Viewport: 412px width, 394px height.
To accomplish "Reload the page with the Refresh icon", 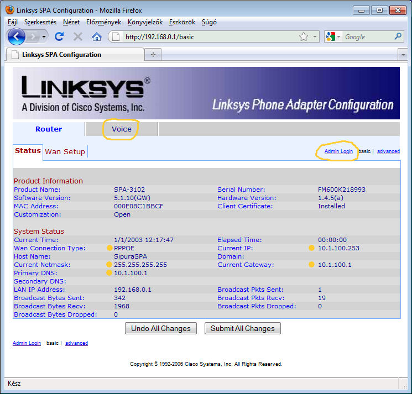I will (x=59, y=36).
